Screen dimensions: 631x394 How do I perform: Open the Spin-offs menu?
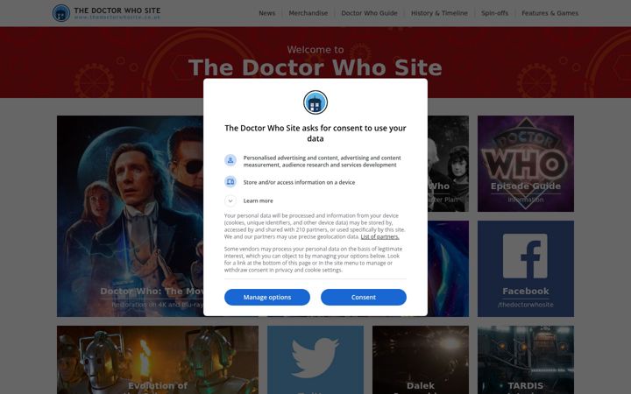tap(494, 13)
